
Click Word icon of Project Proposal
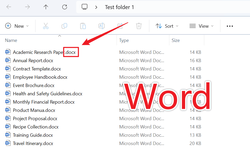pos(8,118)
